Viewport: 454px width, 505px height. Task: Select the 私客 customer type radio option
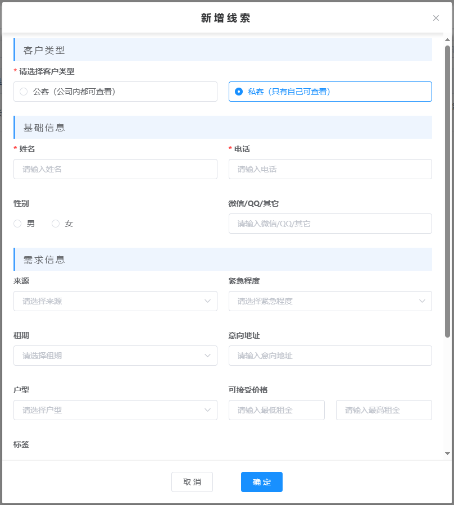tap(239, 92)
